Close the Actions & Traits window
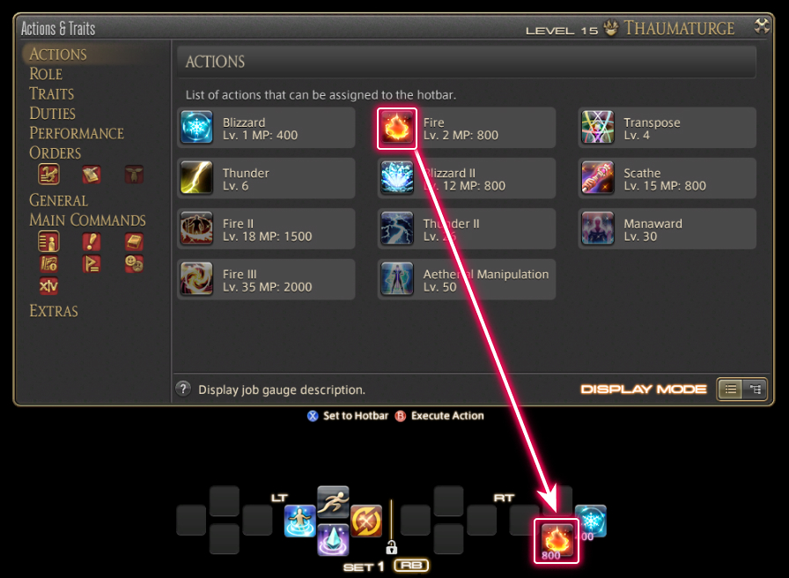 [762, 26]
